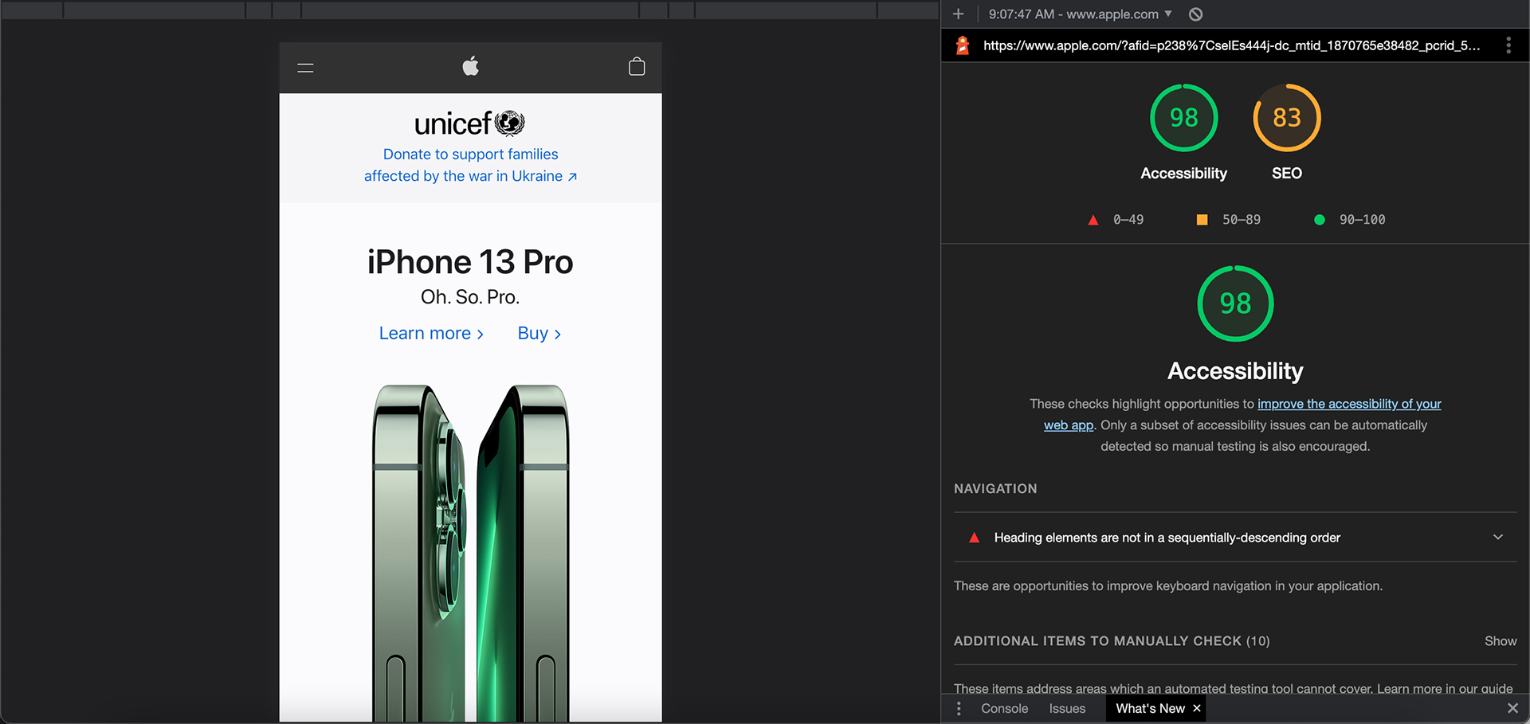This screenshot has width=1530, height=724.
Task: Click the large Accessibility 98 gauge
Action: [x=1235, y=303]
